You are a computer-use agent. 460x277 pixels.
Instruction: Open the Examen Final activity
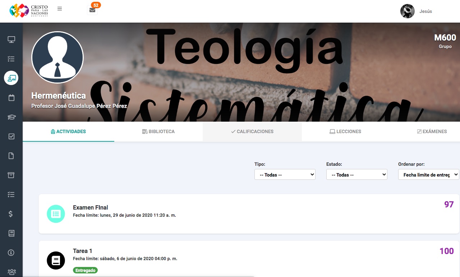click(x=91, y=207)
